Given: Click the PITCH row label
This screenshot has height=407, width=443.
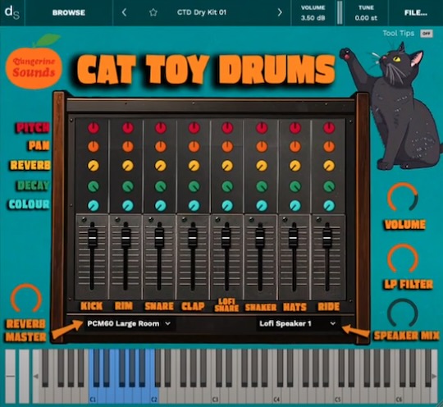Looking at the screenshot, I should click(x=33, y=128).
